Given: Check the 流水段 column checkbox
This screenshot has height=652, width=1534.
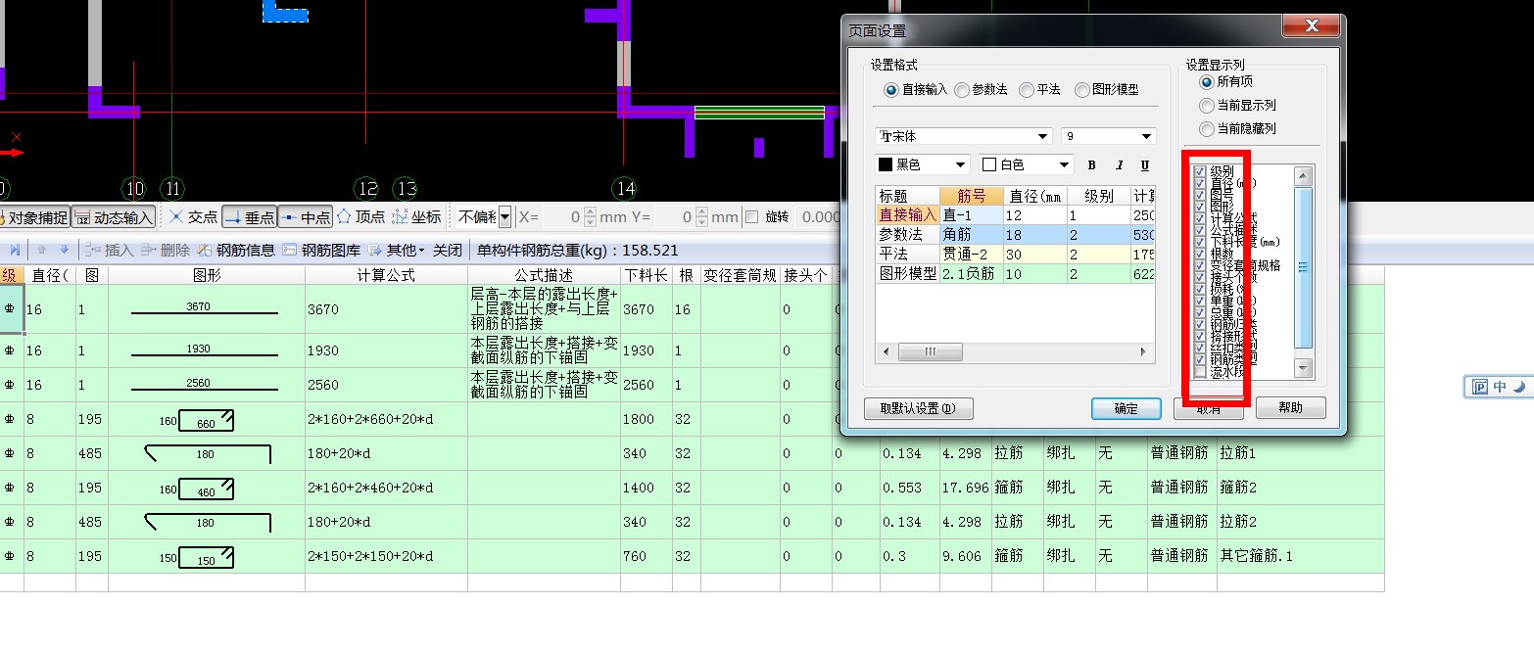Looking at the screenshot, I should [1200, 372].
